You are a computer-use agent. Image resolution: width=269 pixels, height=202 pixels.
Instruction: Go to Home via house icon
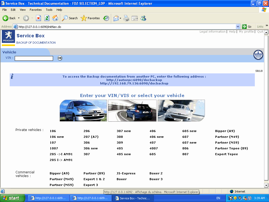coord(55,18)
